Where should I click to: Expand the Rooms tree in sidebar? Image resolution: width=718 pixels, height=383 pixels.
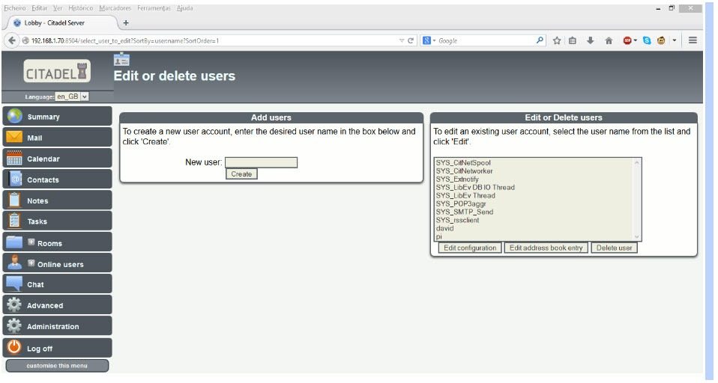pos(31,242)
